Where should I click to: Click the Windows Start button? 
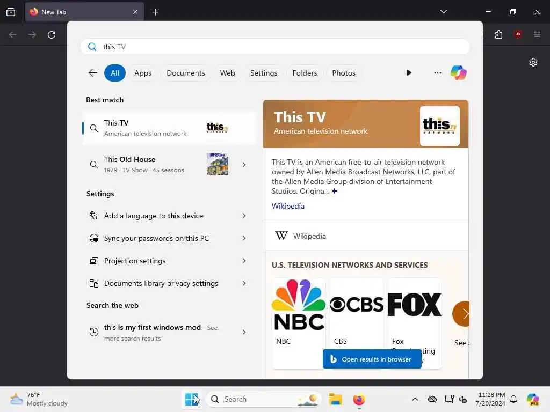pyautogui.click(x=192, y=399)
